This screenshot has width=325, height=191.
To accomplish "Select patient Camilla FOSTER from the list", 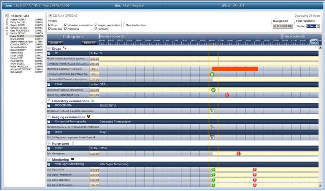I will click(x=18, y=28).
